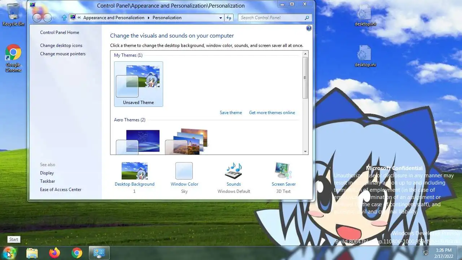Image resolution: width=462 pixels, height=260 pixels.
Task: Open the Taskbar link under See also
Action: pyautogui.click(x=47, y=181)
